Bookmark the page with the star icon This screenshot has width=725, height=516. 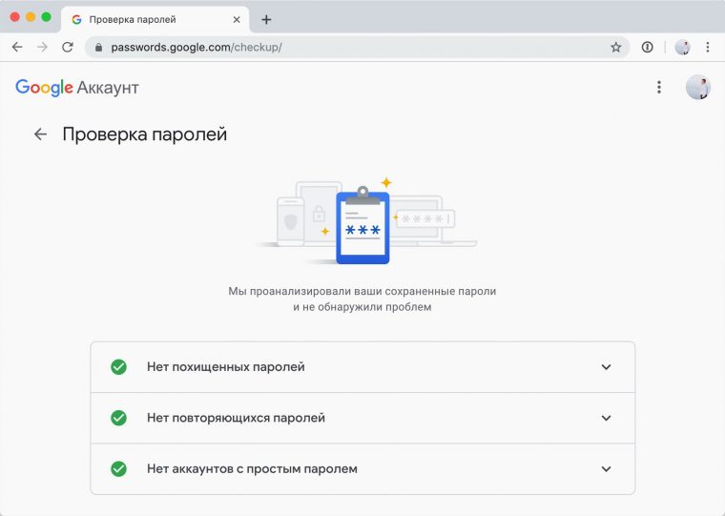[616, 47]
